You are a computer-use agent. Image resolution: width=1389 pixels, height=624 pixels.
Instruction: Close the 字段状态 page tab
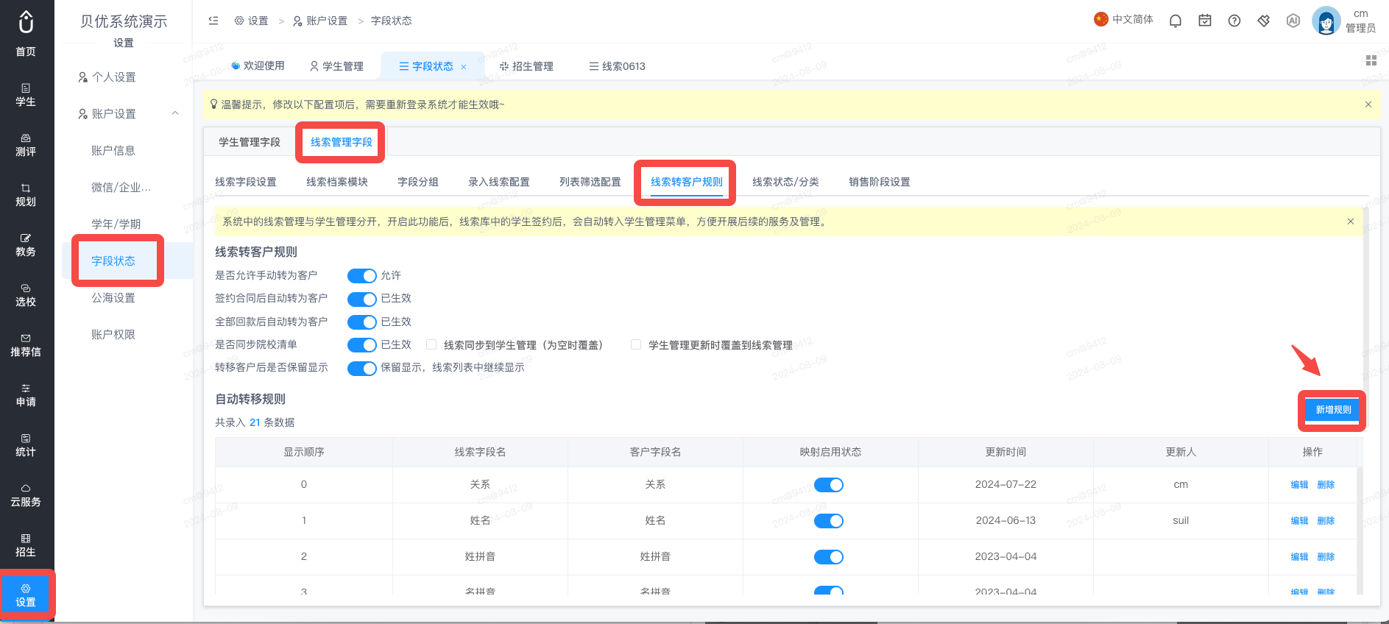point(464,67)
